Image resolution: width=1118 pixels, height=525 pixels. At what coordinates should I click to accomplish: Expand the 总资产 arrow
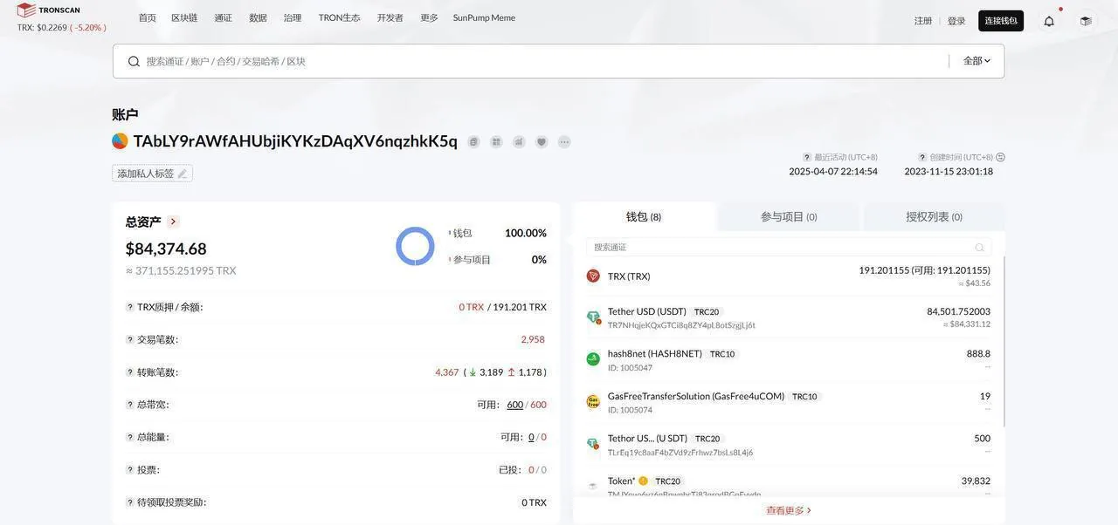click(x=173, y=222)
